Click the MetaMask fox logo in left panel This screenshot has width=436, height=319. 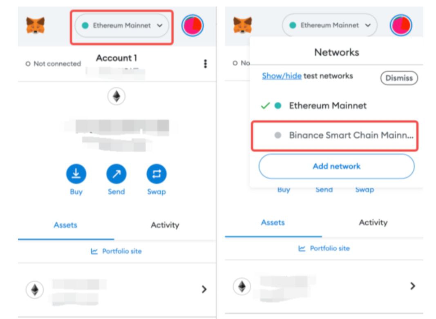pyautogui.click(x=36, y=26)
